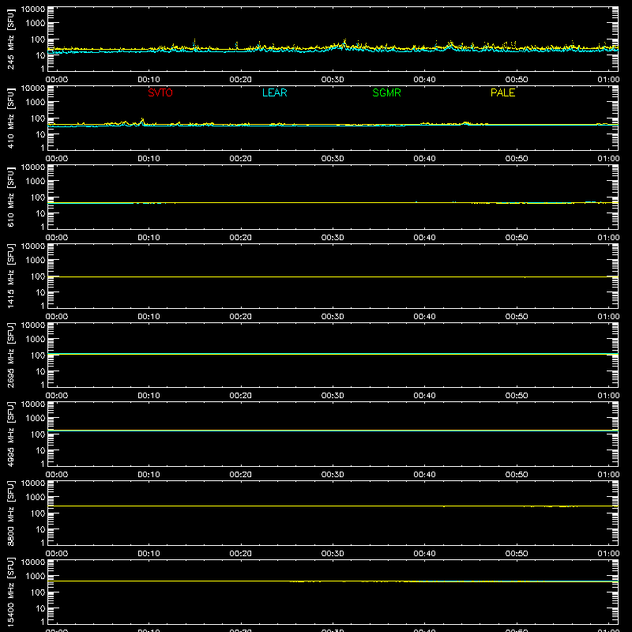The width and height of the screenshot is (632, 632).
Task: Click the 00:30 time tick under the 245 MHz plot
Action: tap(333, 80)
